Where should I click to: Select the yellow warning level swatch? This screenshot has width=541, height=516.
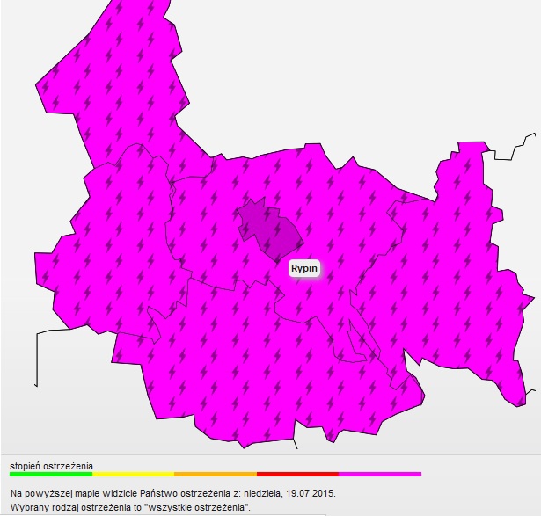pos(133,475)
